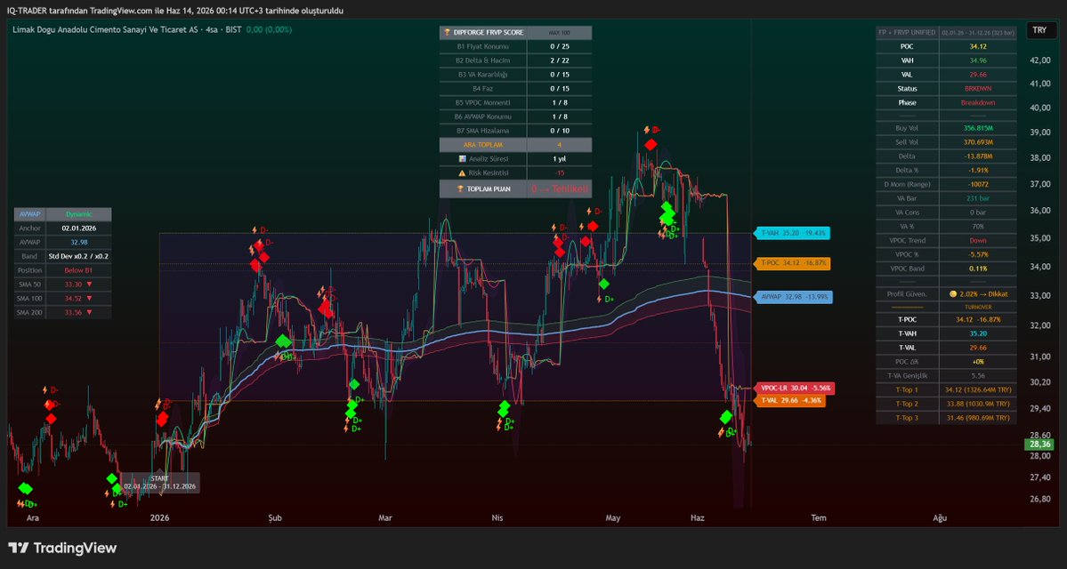Click the 2.02% → Dikkat value

click(983, 293)
